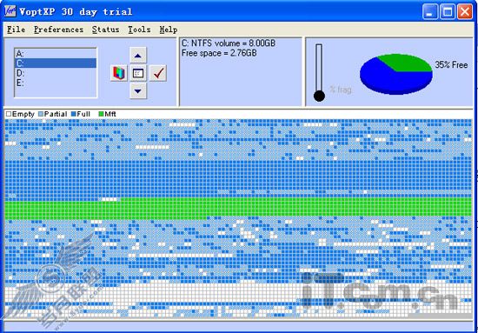The image size is (478, 333).
Task: Click the colorful defragment icon button
Action: coord(119,73)
